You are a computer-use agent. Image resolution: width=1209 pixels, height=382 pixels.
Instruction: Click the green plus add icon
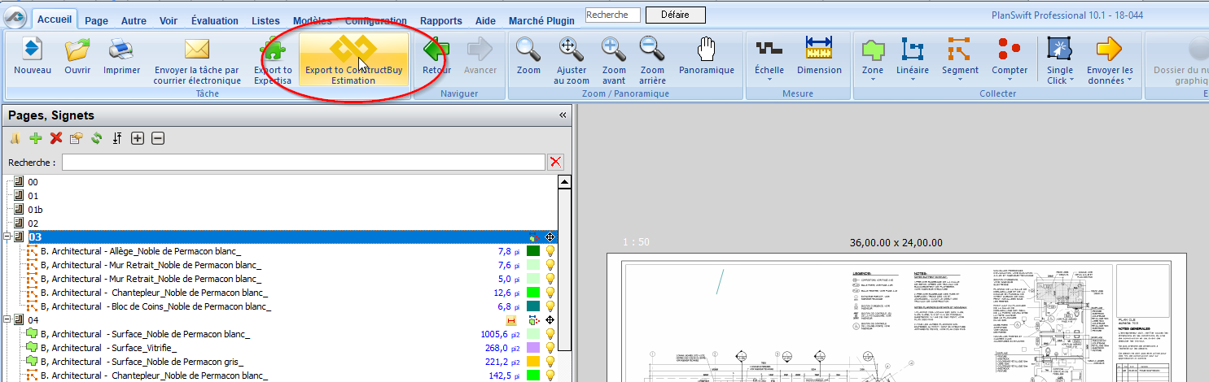35,138
